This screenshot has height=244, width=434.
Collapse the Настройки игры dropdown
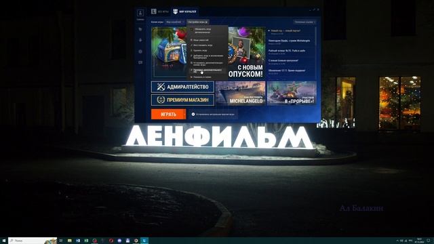(x=197, y=22)
